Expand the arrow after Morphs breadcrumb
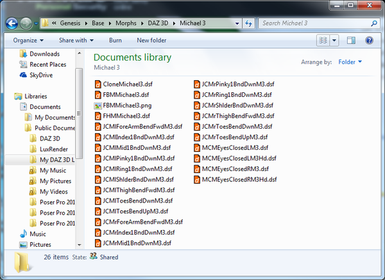 [142, 24]
